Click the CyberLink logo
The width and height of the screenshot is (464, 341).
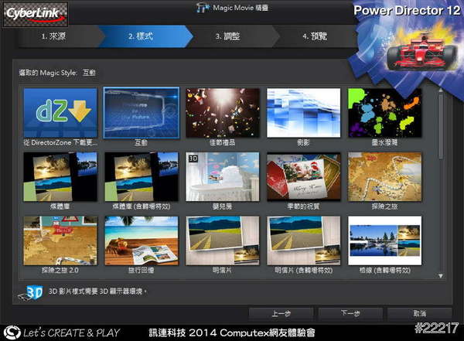pyautogui.click(x=36, y=14)
